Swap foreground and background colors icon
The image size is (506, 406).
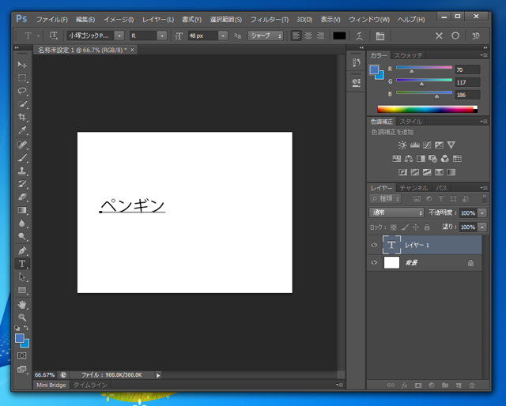pyautogui.click(x=26, y=328)
